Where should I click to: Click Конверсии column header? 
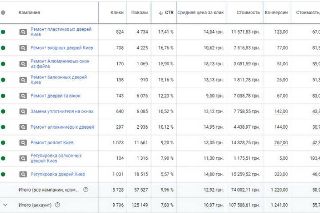(276, 13)
